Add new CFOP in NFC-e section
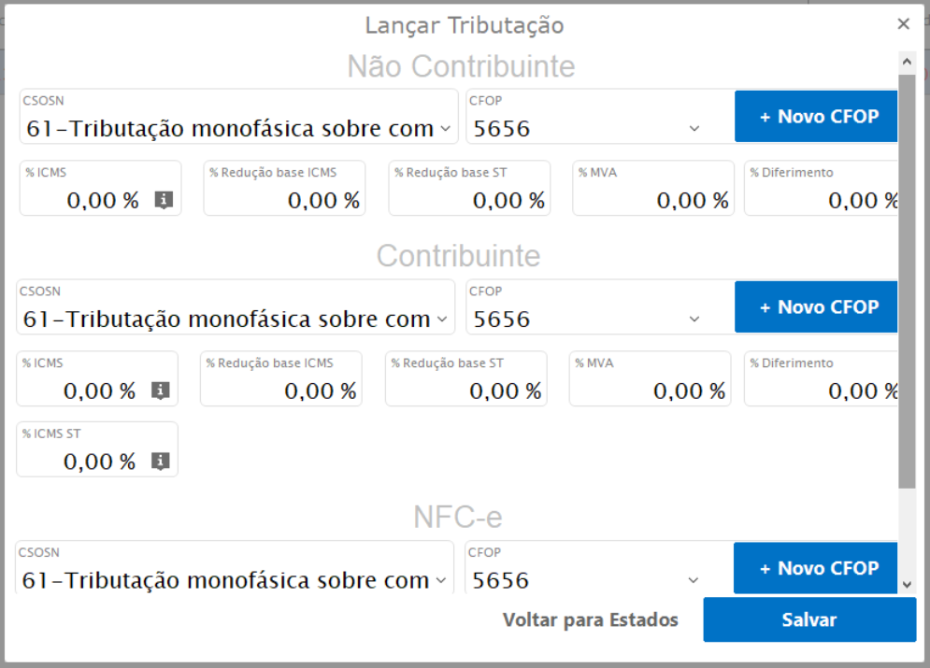930x668 pixels. pyautogui.click(x=818, y=568)
